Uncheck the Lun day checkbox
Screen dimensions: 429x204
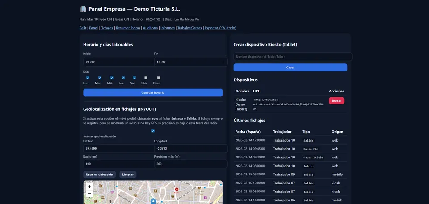tap(88, 78)
